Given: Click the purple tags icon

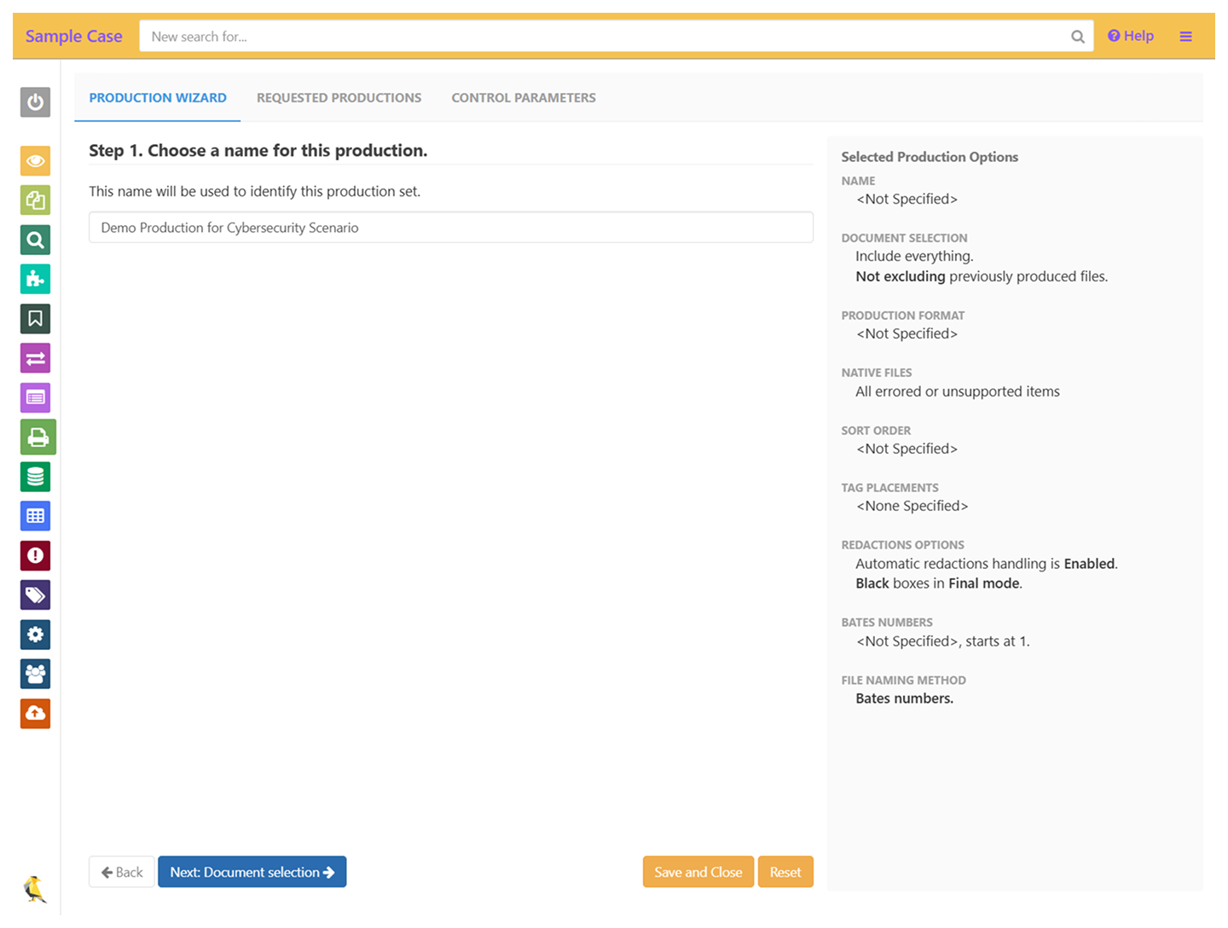Looking at the screenshot, I should 35,595.
